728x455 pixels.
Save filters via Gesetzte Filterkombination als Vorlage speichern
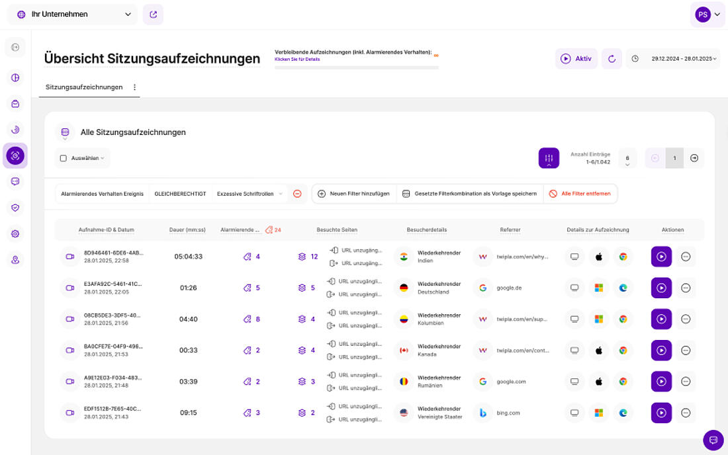point(470,194)
